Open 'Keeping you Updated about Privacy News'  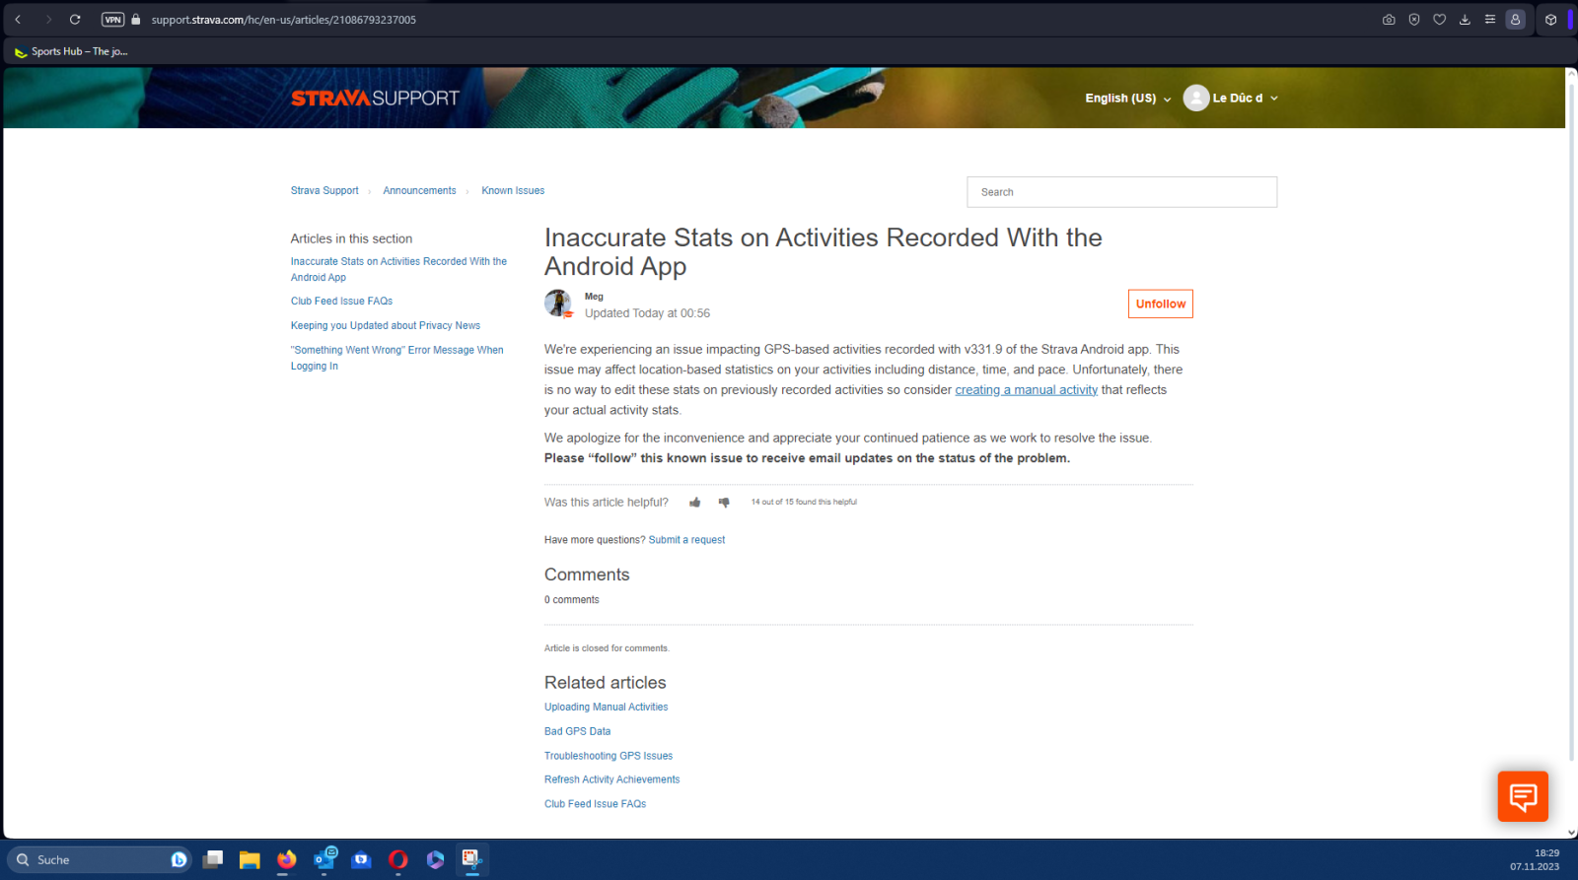coord(385,326)
